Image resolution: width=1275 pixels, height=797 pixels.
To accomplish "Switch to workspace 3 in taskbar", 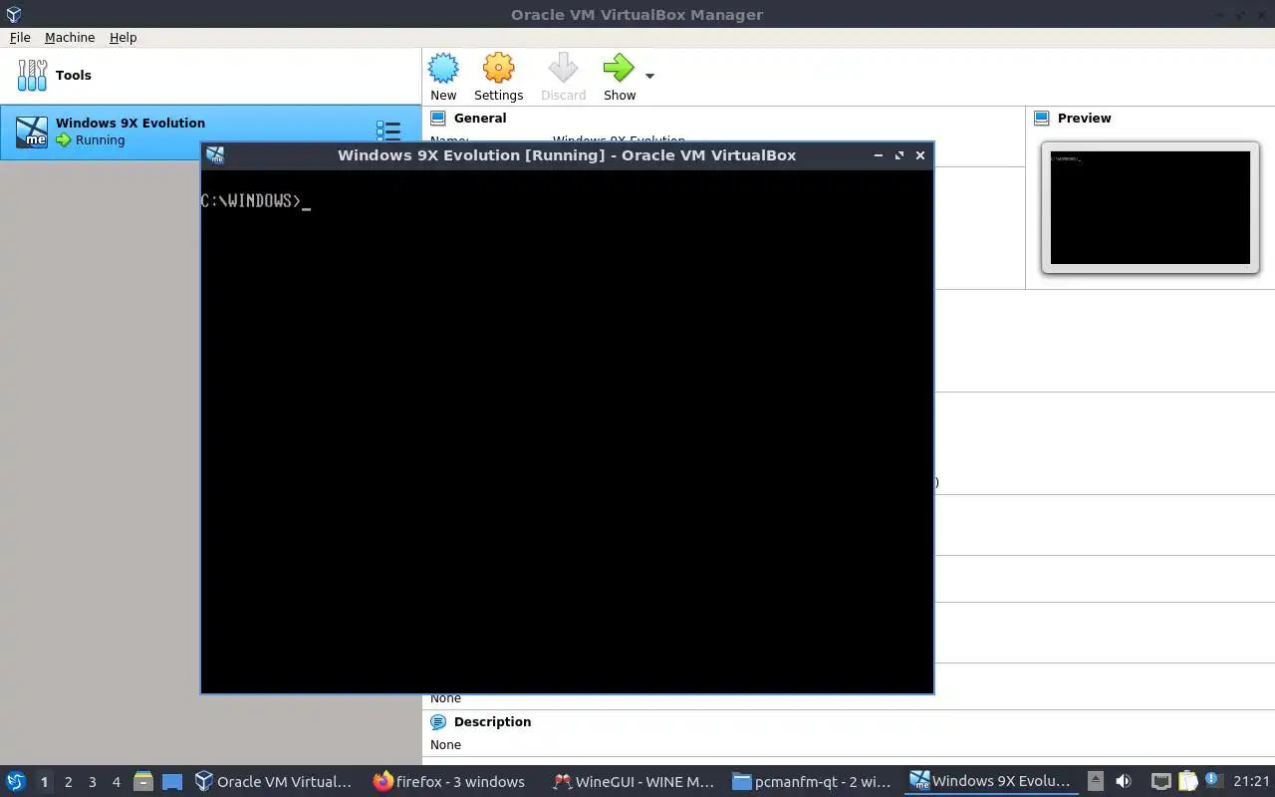I will (x=92, y=782).
